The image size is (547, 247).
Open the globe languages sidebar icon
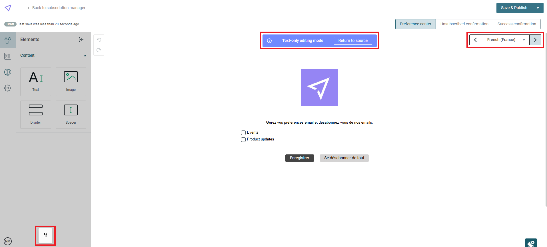pos(8,72)
